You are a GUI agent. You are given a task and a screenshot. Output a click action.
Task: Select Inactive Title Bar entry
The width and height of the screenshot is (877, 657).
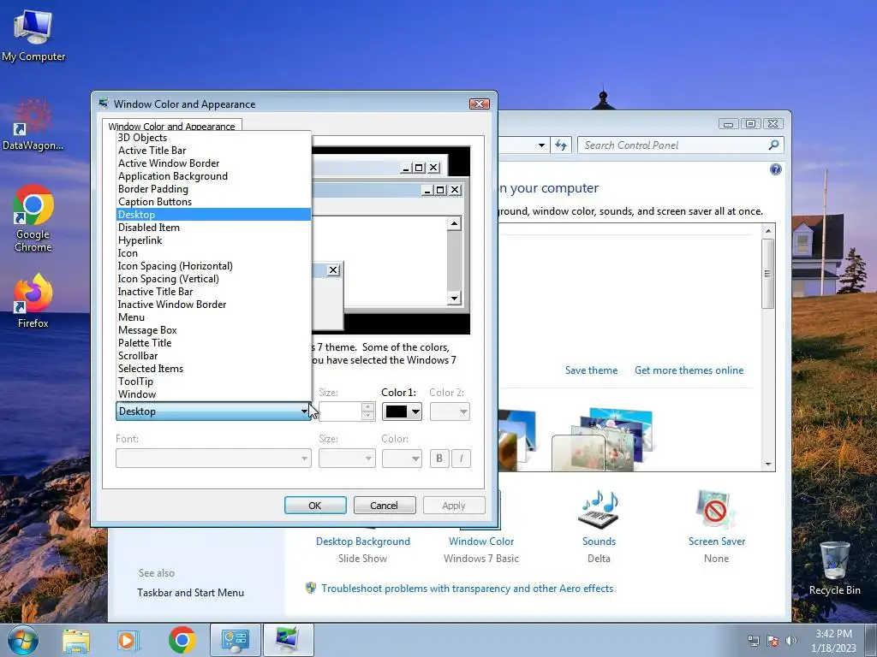coord(213,292)
